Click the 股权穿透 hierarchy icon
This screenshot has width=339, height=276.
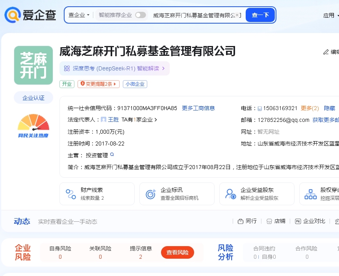(x=311, y=194)
